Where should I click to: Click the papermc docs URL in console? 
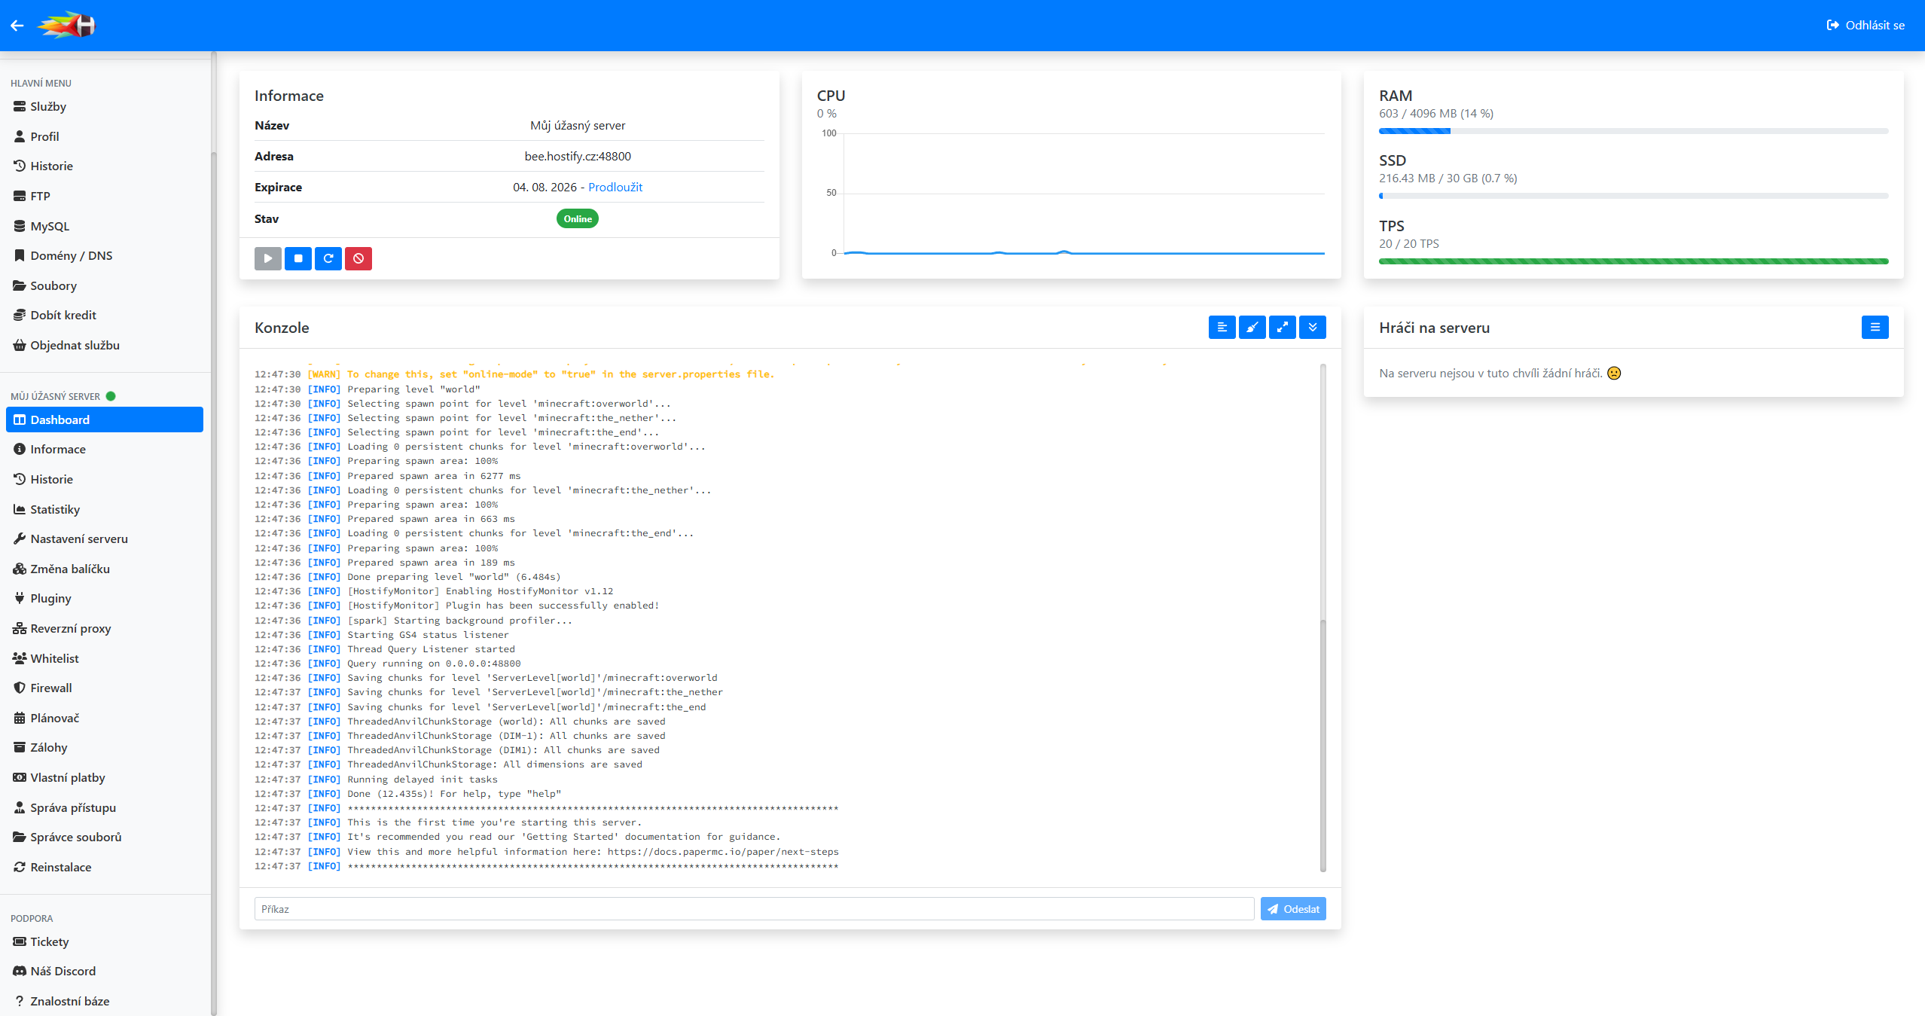[x=723, y=852]
